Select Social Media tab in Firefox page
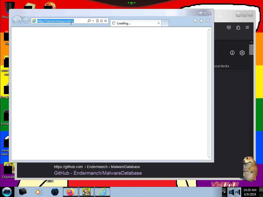263x197 pixels. 221,66
